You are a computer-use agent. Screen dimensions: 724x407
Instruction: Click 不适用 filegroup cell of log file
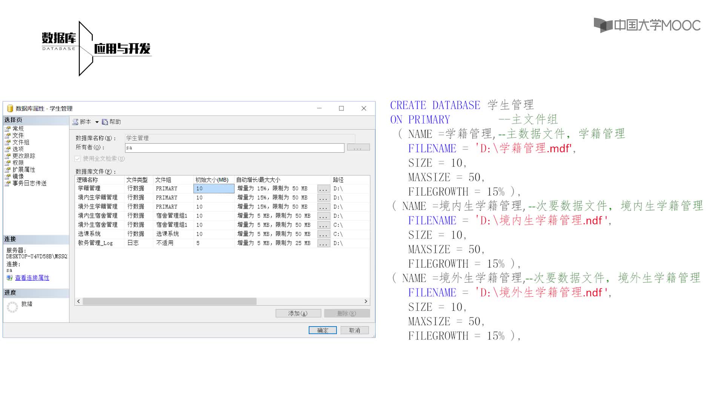coord(165,243)
